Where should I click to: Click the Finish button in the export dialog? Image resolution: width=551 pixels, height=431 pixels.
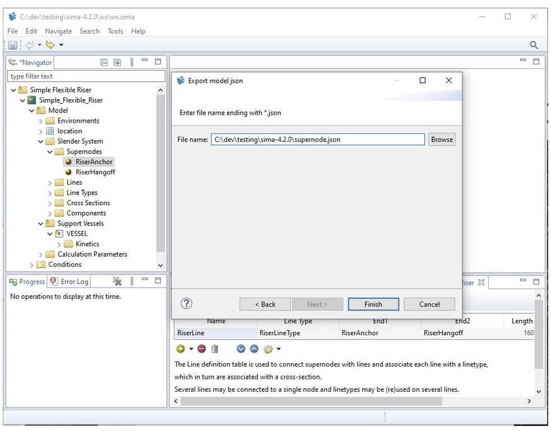click(373, 304)
